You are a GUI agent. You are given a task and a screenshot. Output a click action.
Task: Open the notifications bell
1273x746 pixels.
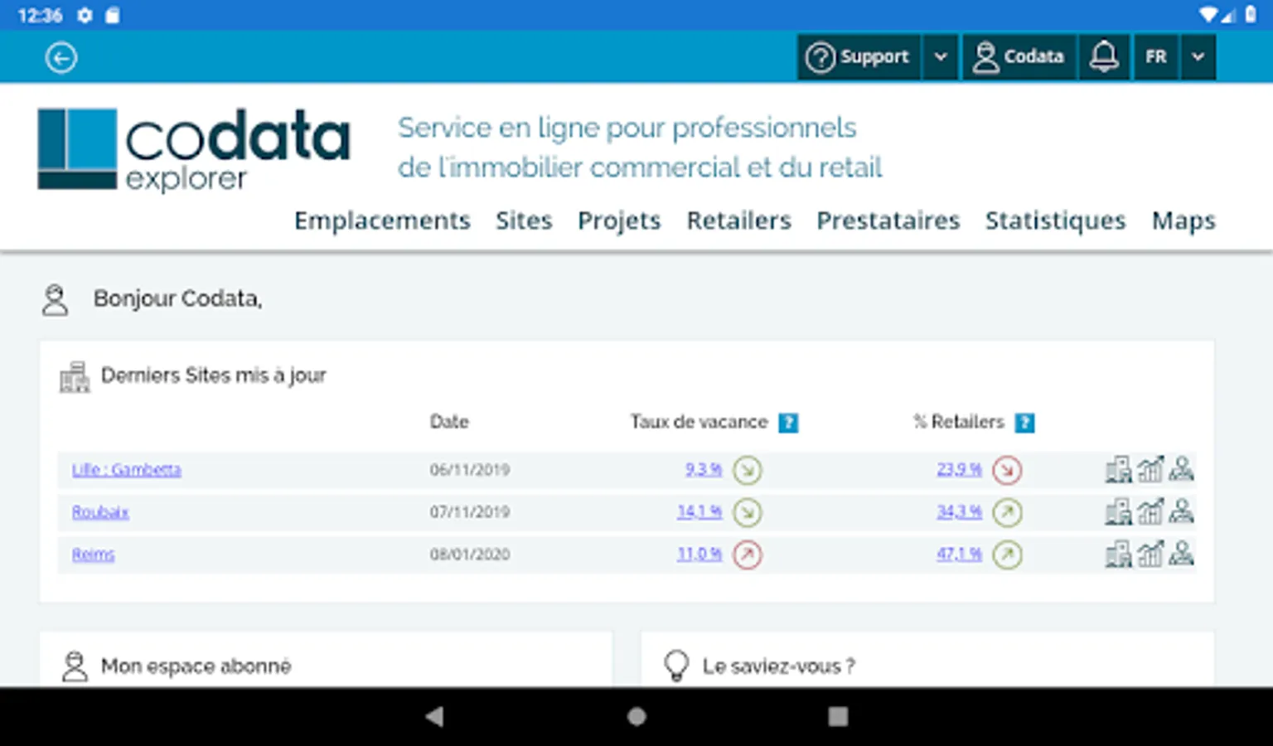(x=1104, y=56)
